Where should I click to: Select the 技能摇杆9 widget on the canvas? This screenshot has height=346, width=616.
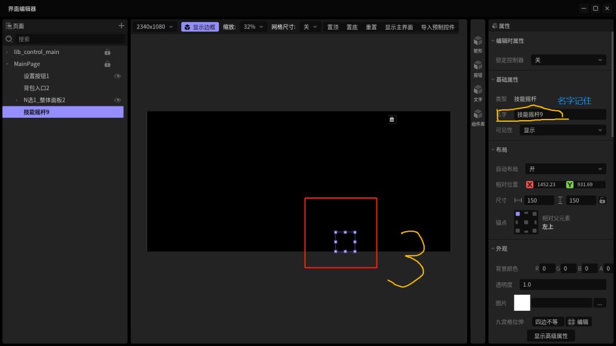click(345, 242)
